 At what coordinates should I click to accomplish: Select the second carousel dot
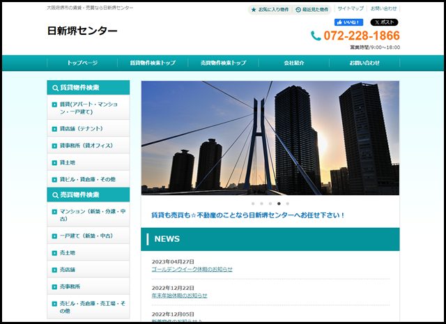(x=261, y=203)
